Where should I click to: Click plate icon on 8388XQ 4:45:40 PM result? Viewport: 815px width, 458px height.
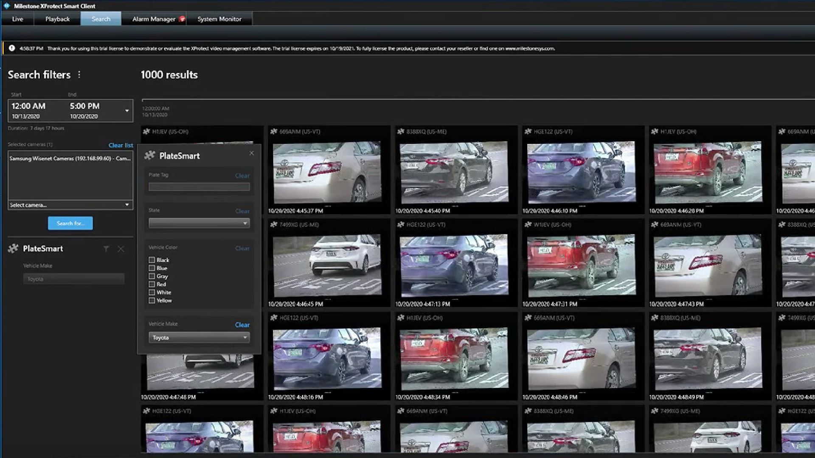coord(401,131)
